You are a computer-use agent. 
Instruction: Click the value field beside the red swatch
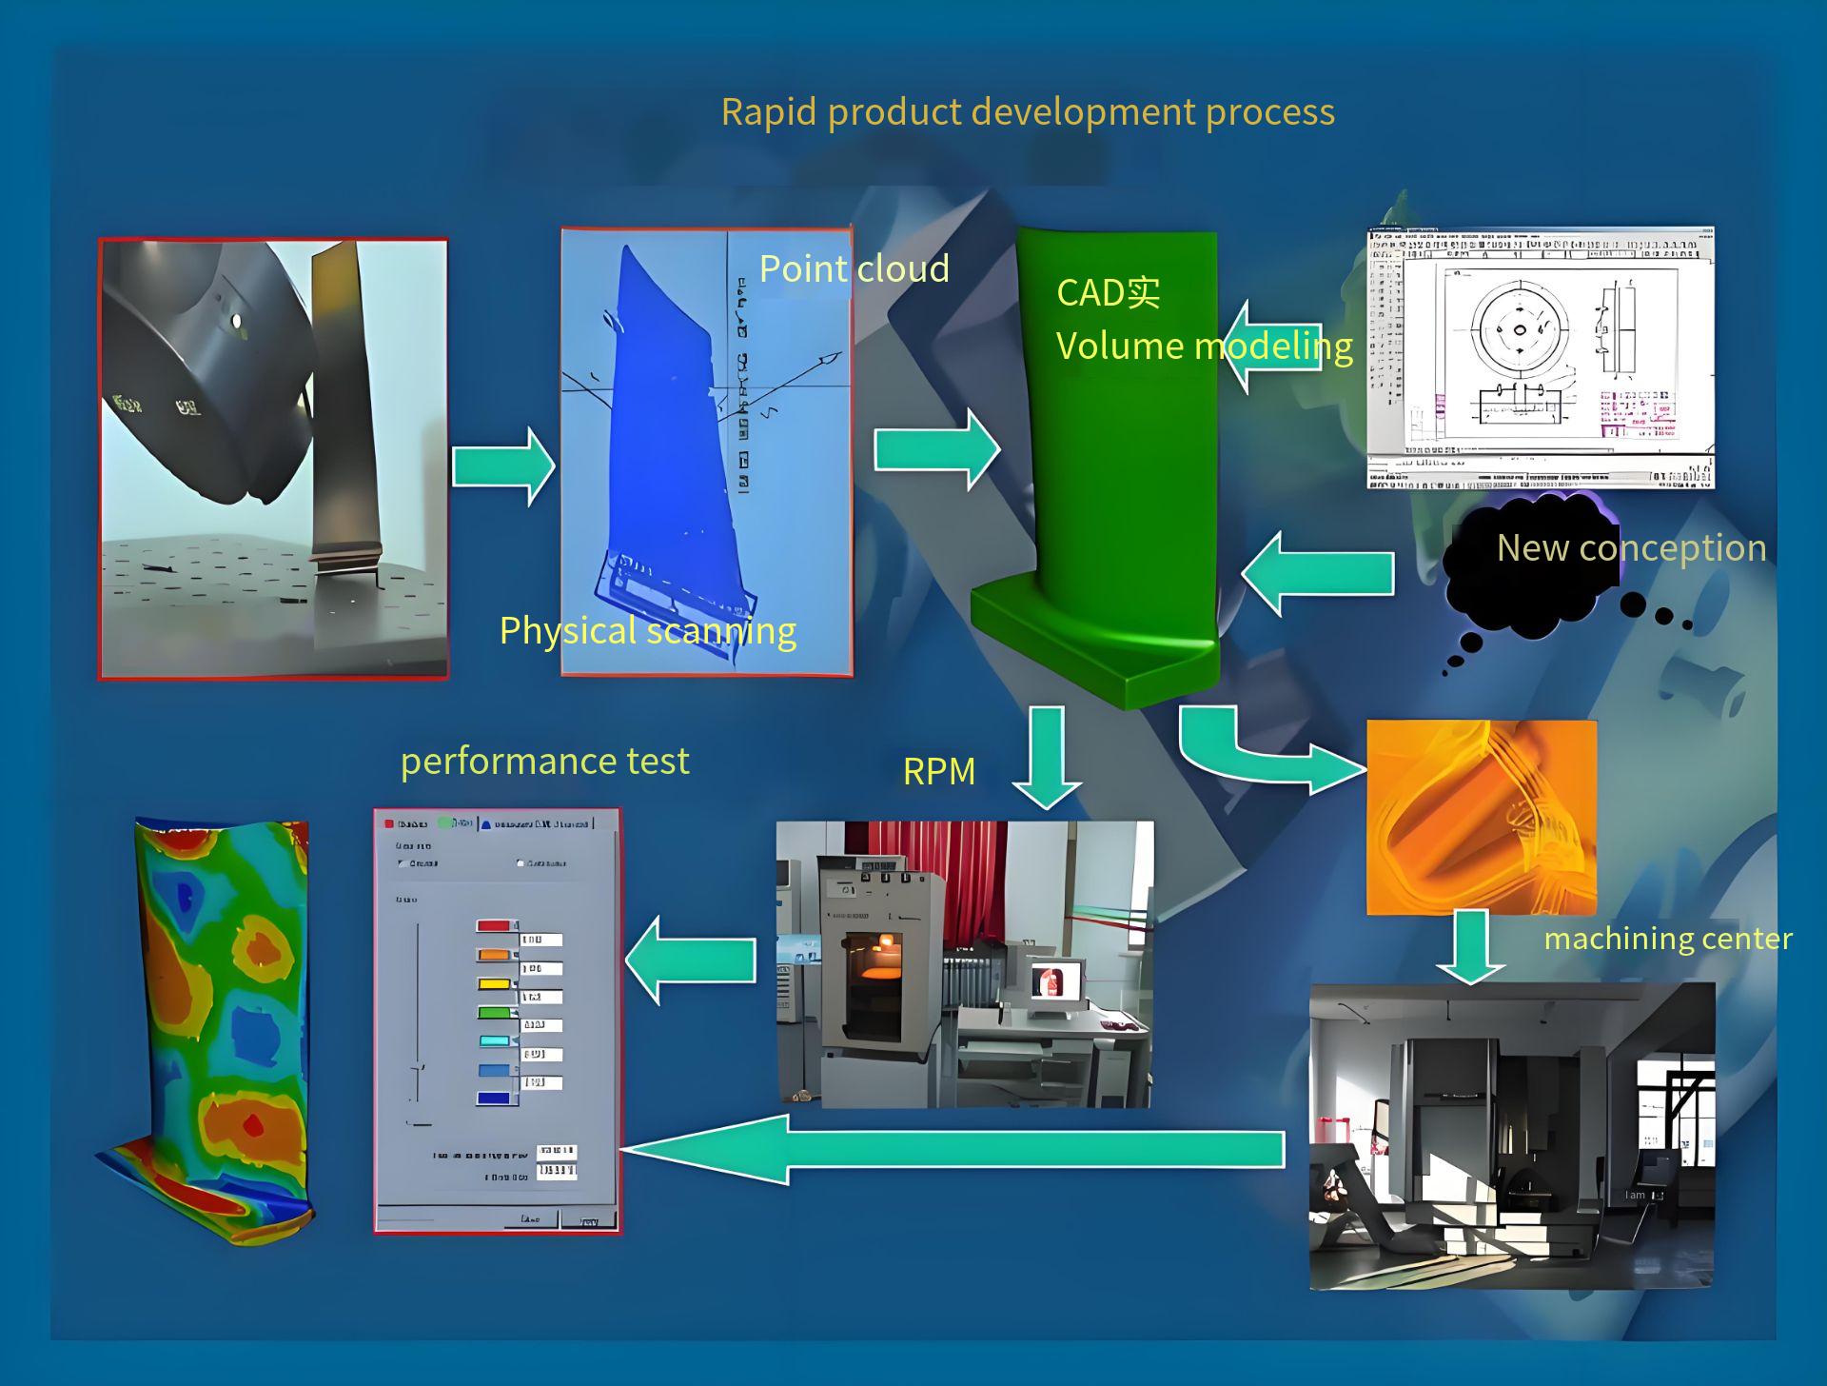(540, 940)
